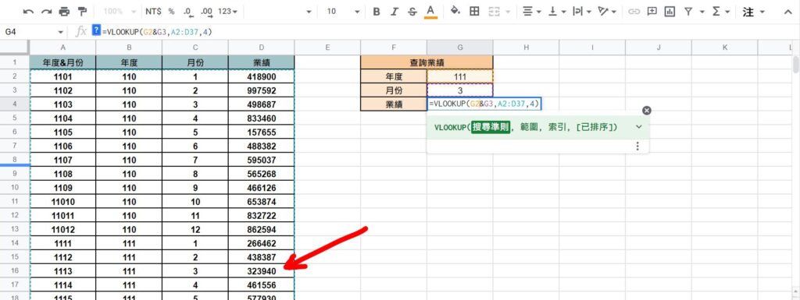Open the 123 number format dropdown
Viewport: 800px width, 300px height.
click(x=227, y=11)
